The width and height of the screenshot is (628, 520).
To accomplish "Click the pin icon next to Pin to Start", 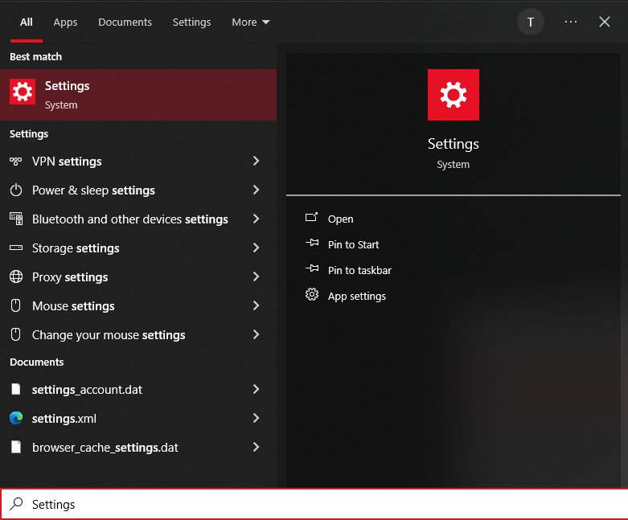I will (312, 243).
